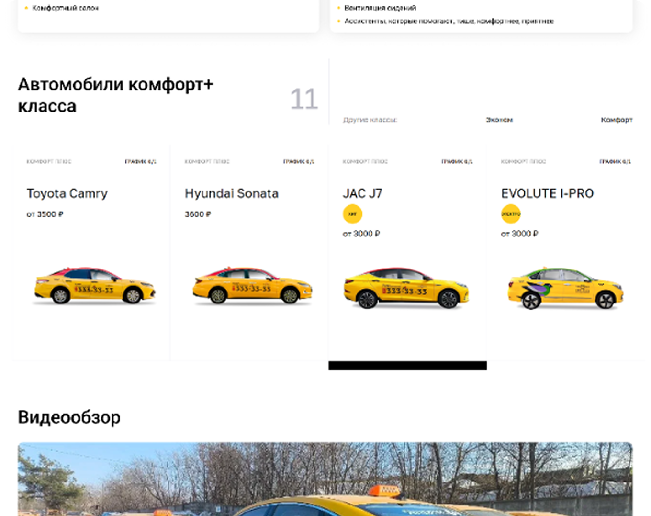Click the EVOLUTE I-PRO price 'от 3000 ₽'

[x=519, y=234]
